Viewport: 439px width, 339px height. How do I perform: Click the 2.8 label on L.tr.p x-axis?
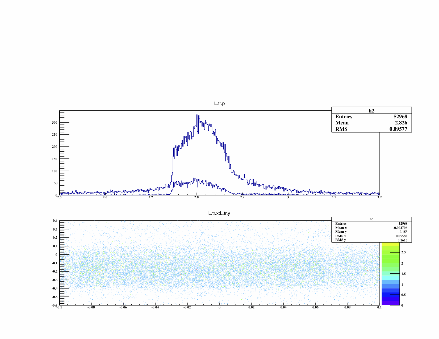tap(196, 197)
